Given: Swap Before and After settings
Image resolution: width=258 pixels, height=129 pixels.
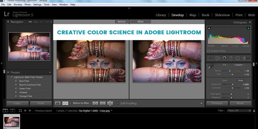Looking at the screenshot, I should point(110,103).
